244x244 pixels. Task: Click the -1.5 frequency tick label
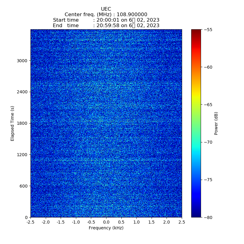(x=61, y=222)
